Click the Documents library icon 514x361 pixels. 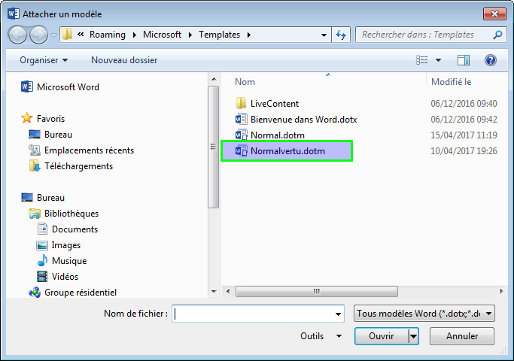[x=42, y=229]
